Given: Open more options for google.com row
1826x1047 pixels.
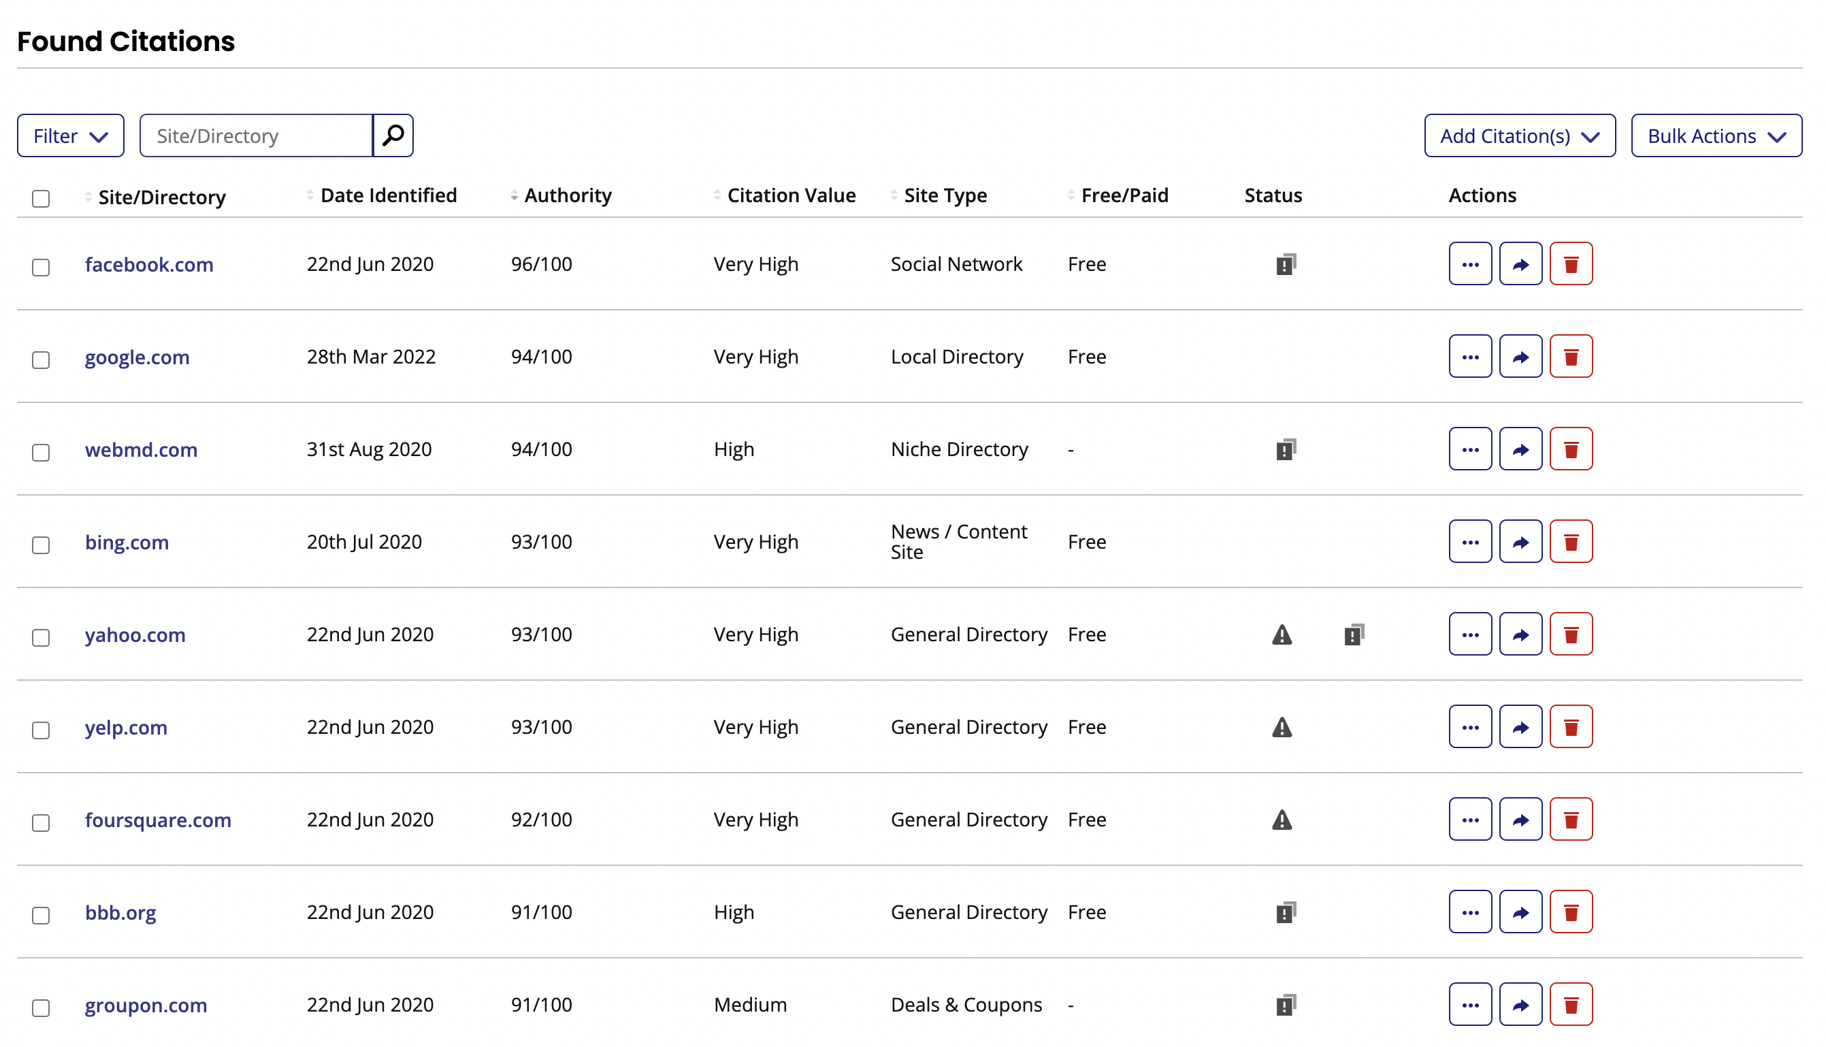Looking at the screenshot, I should (1470, 357).
